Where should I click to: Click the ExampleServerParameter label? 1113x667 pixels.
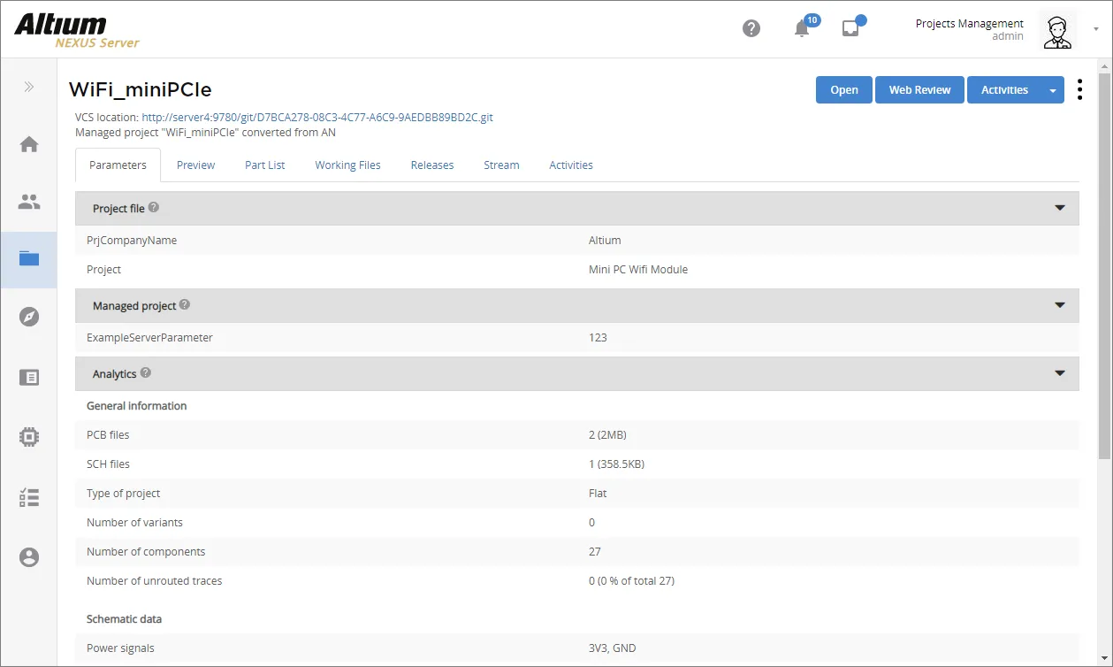pyautogui.click(x=149, y=338)
